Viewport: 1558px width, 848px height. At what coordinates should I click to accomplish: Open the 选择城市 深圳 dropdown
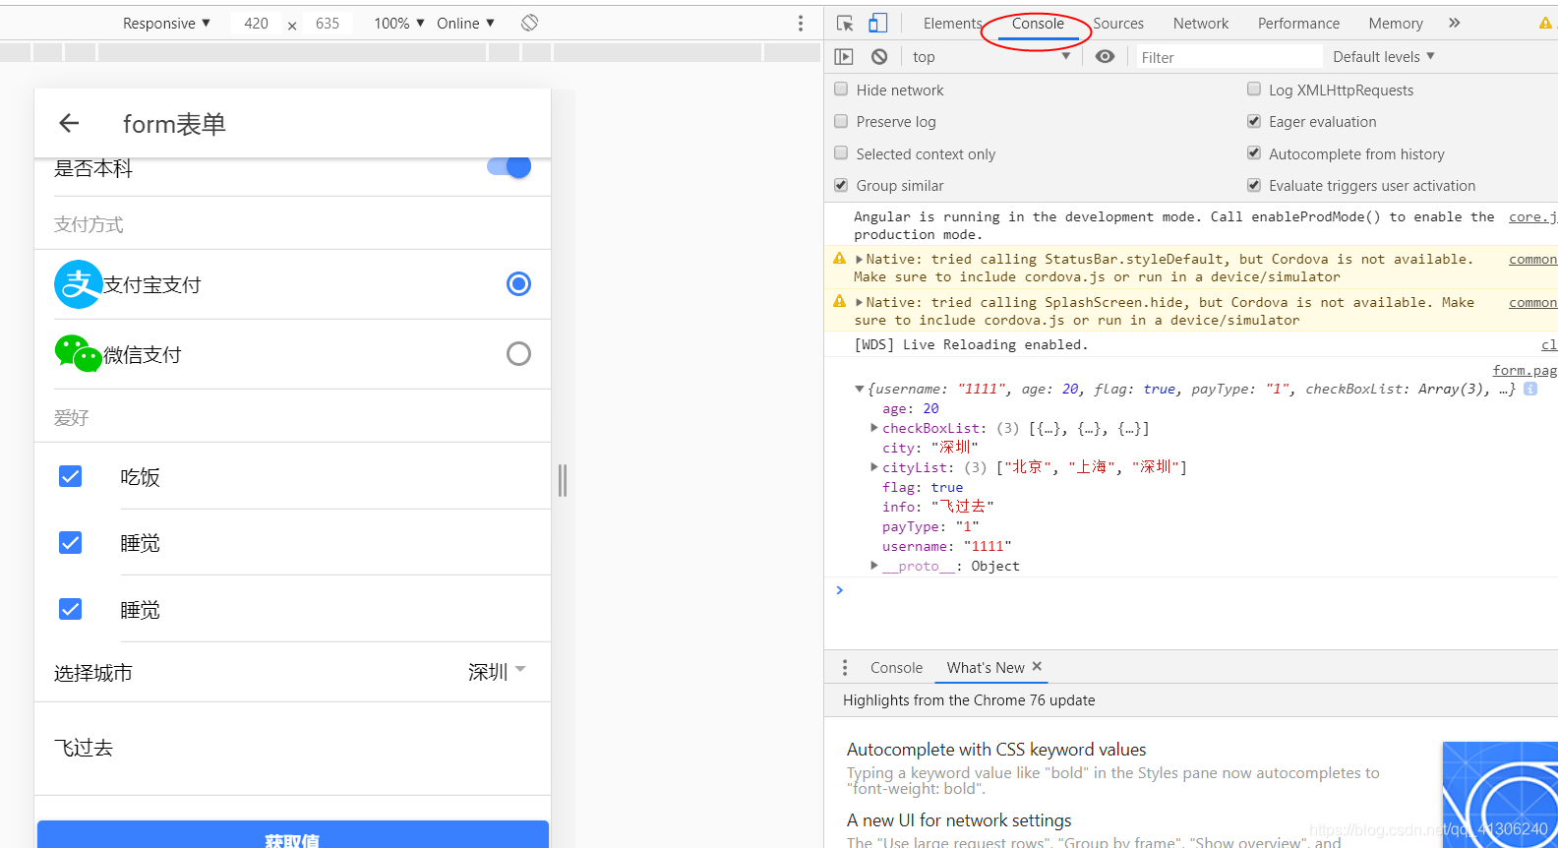497,672
